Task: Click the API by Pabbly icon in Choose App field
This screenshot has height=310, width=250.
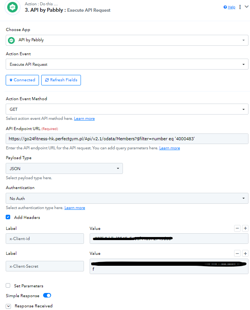Action: [11, 40]
